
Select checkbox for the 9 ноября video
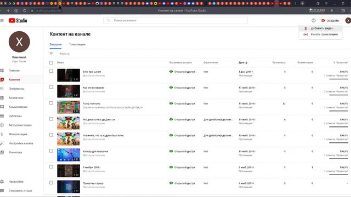coord(51,167)
